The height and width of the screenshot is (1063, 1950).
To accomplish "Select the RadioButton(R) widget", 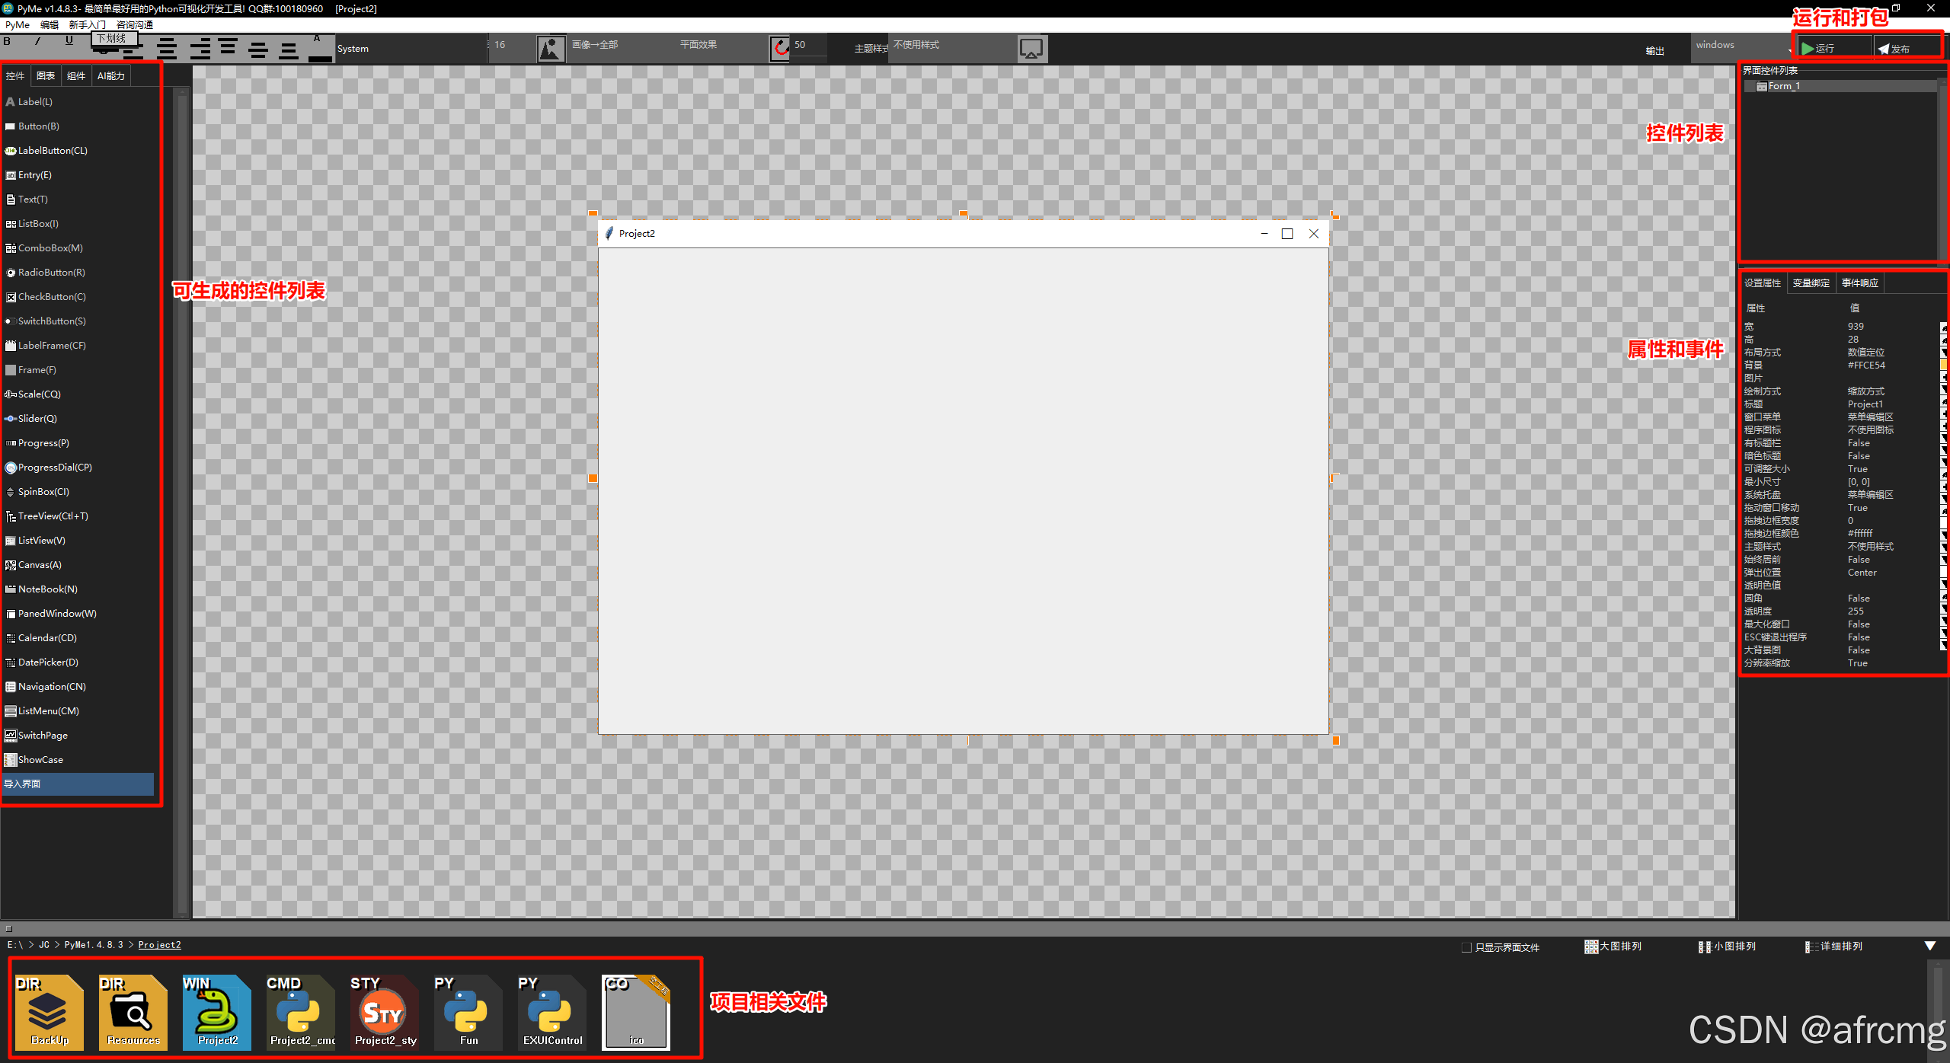I will pyautogui.click(x=51, y=273).
